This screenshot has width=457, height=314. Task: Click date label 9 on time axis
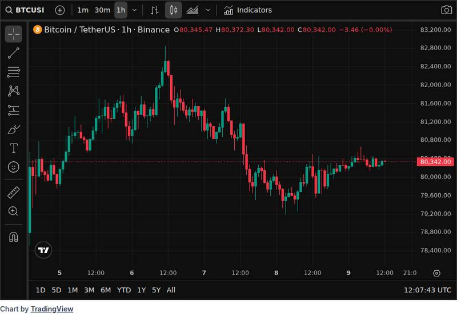(x=348, y=273)
